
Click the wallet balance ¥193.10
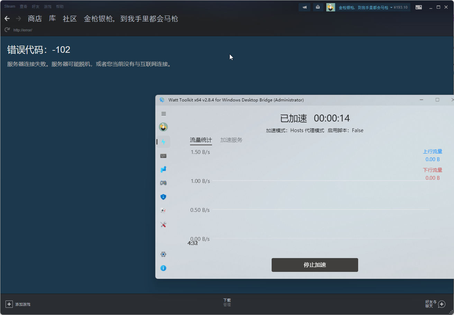tap(401, 7)
